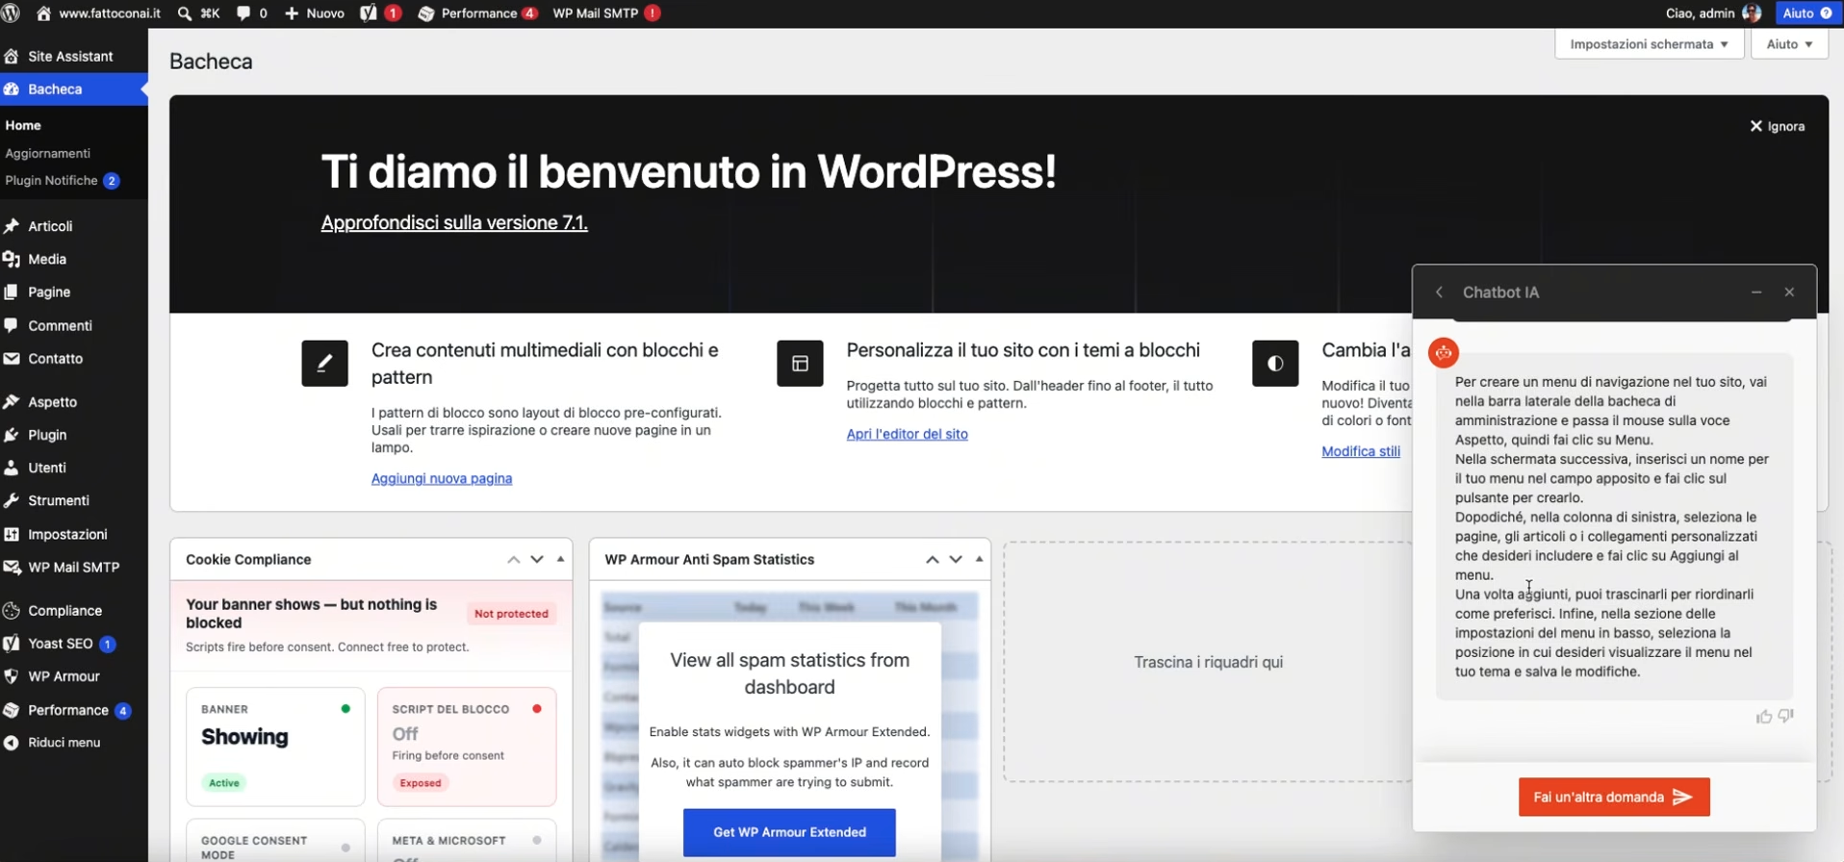
Task: Go back in Chatbot IA panel
Action: point(1439,292)
